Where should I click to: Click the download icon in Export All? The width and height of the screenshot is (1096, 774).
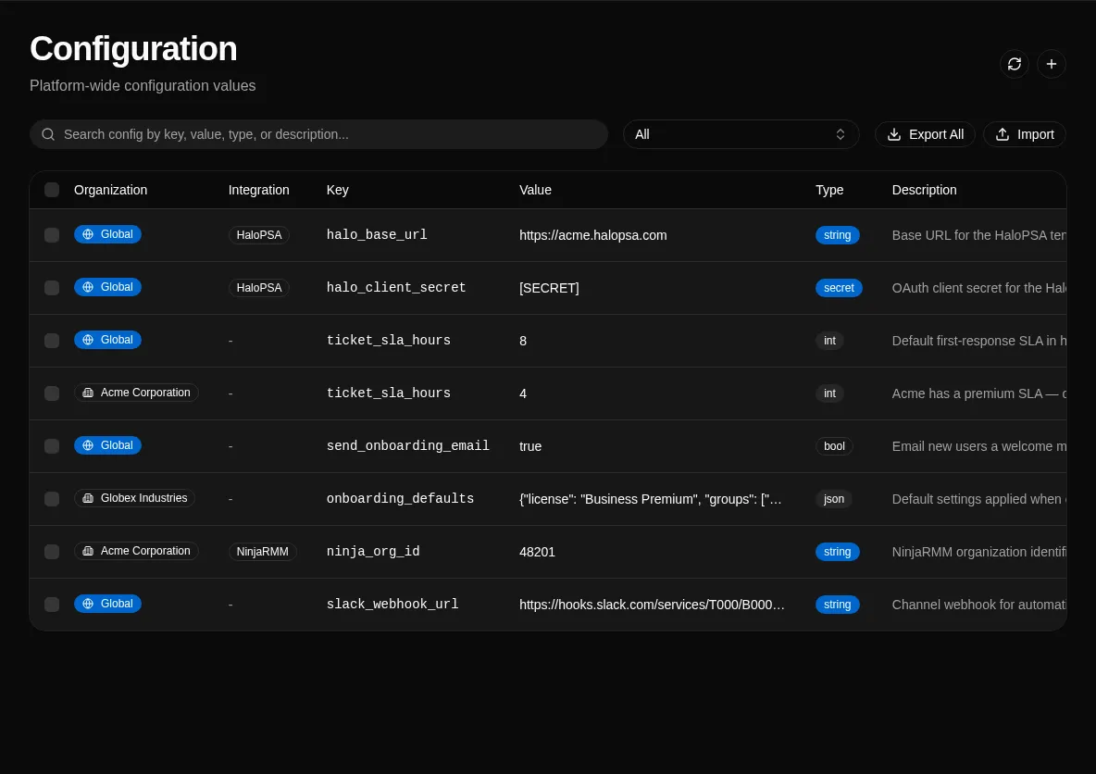(x=894, y=134)
